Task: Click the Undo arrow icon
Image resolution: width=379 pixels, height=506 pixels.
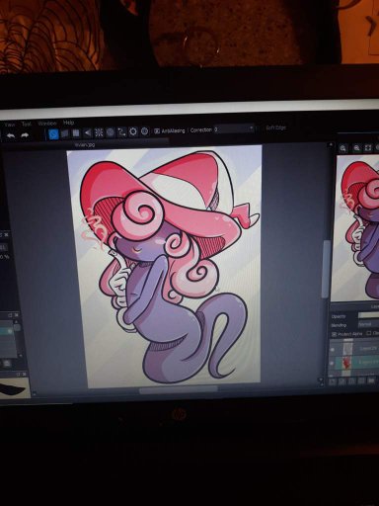Action: (x=11, y=135)
